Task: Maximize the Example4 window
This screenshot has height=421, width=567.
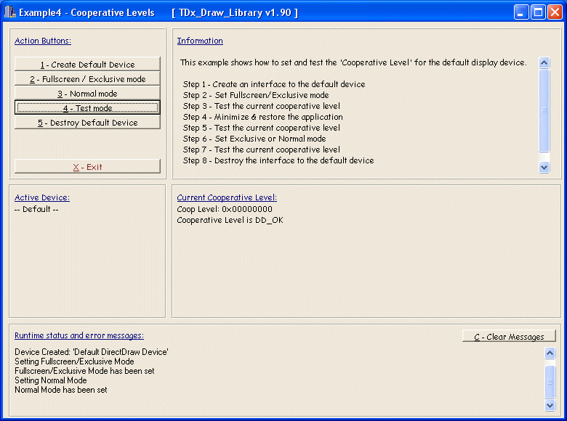Action: (538, 12)
